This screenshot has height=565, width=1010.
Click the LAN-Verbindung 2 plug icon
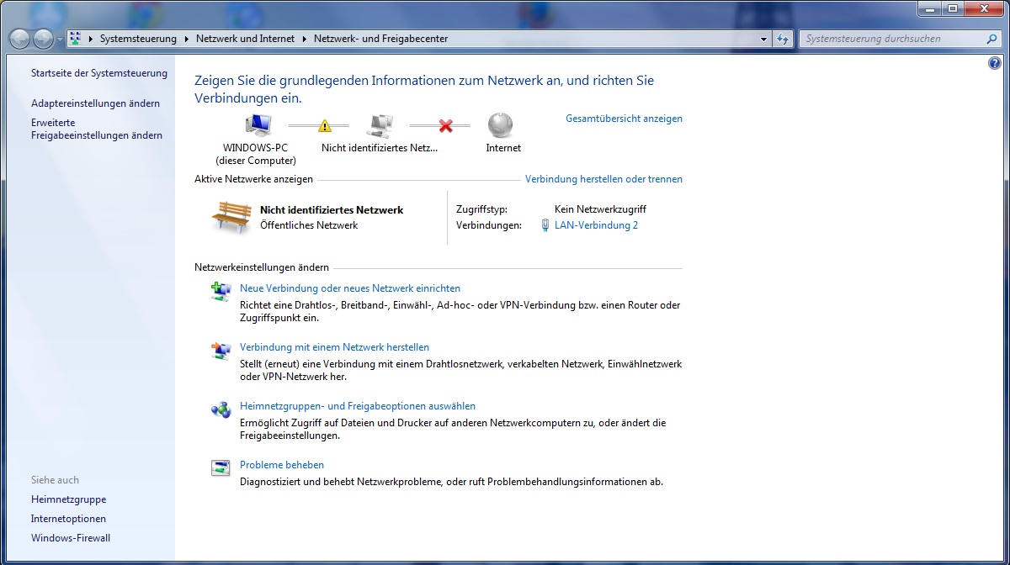click(x=545, y=225)
